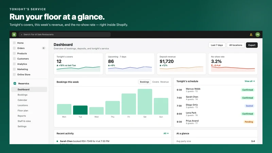Select Diego Ortiz 7:30 reservation
The image size is (272, 153).
click(x=216, y=106)
